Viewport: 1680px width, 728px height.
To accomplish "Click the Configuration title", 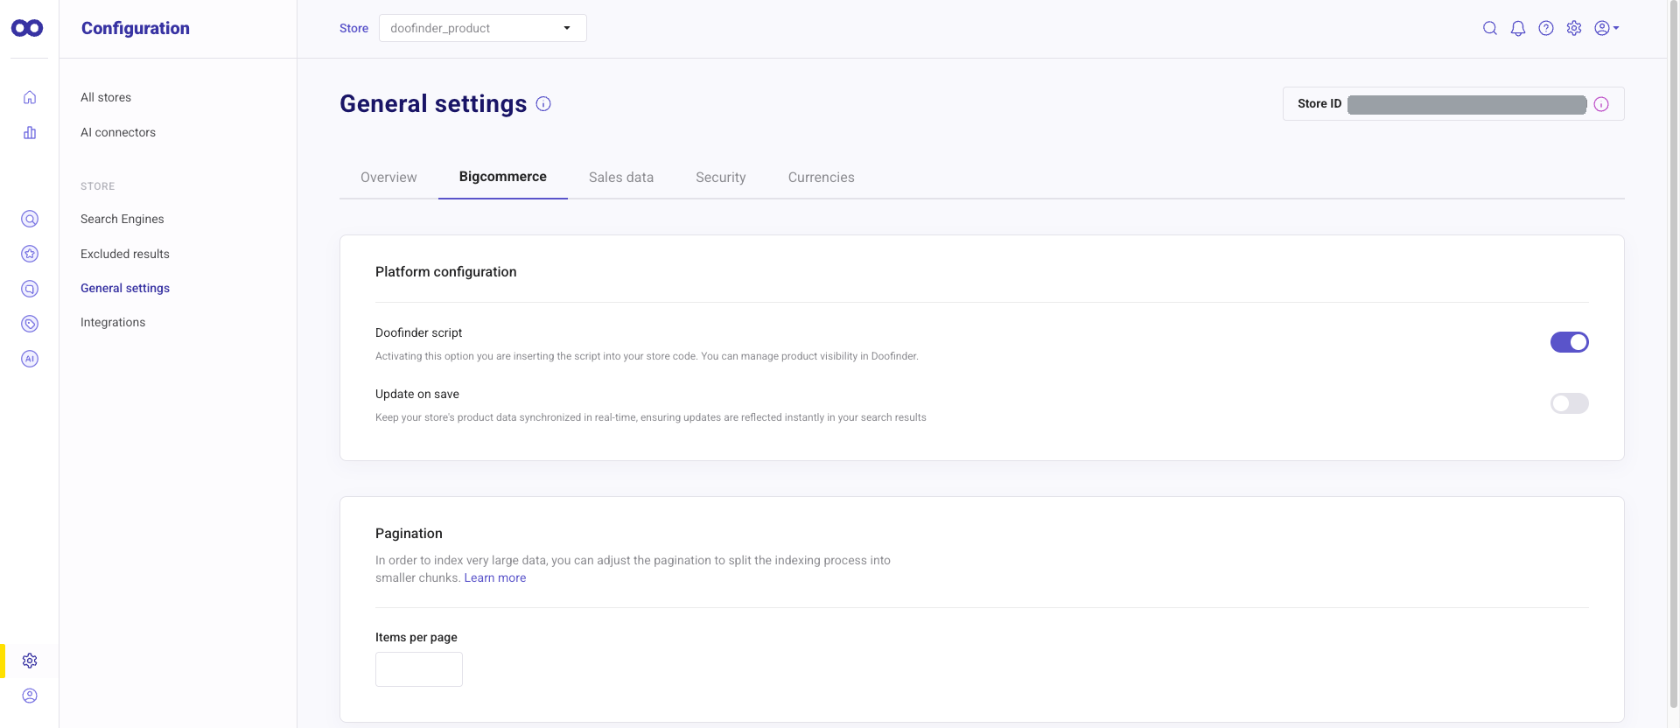I will (136, 28).
